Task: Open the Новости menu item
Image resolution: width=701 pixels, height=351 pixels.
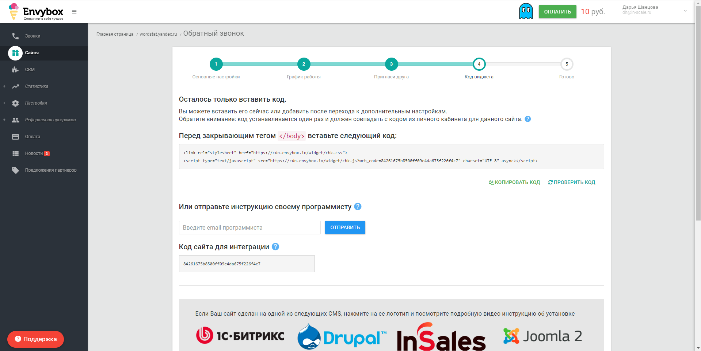Action: (44, 153)
